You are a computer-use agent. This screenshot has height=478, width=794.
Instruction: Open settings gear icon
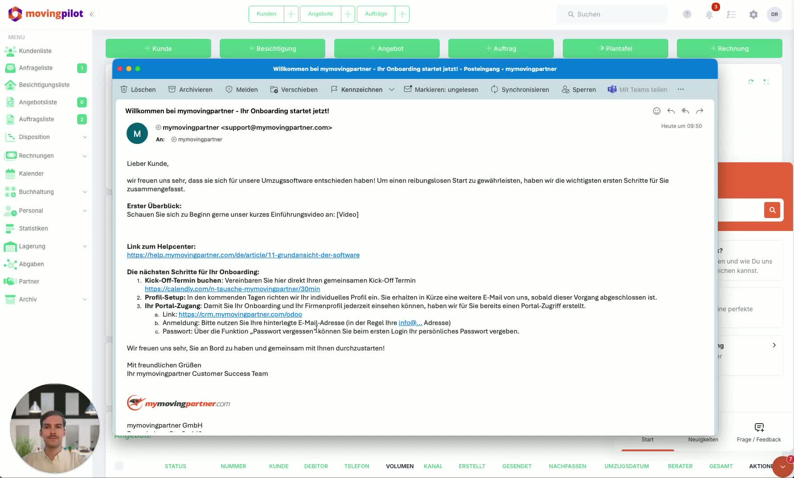tap(753, 14)
